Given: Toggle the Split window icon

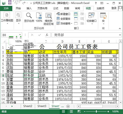Looking at the screenshot, I should [x=76, y=14].
